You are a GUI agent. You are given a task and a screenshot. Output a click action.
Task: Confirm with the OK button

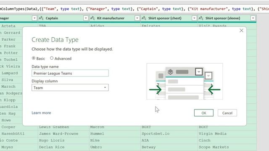tap(203, 113)
